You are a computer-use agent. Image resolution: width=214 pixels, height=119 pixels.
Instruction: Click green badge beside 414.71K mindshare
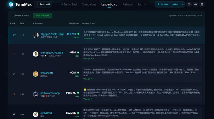[x=78, y=34]
